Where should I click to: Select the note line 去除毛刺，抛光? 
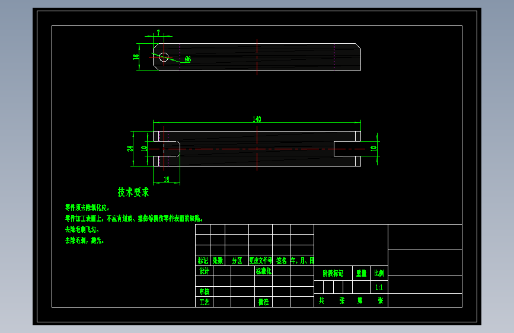85,241
